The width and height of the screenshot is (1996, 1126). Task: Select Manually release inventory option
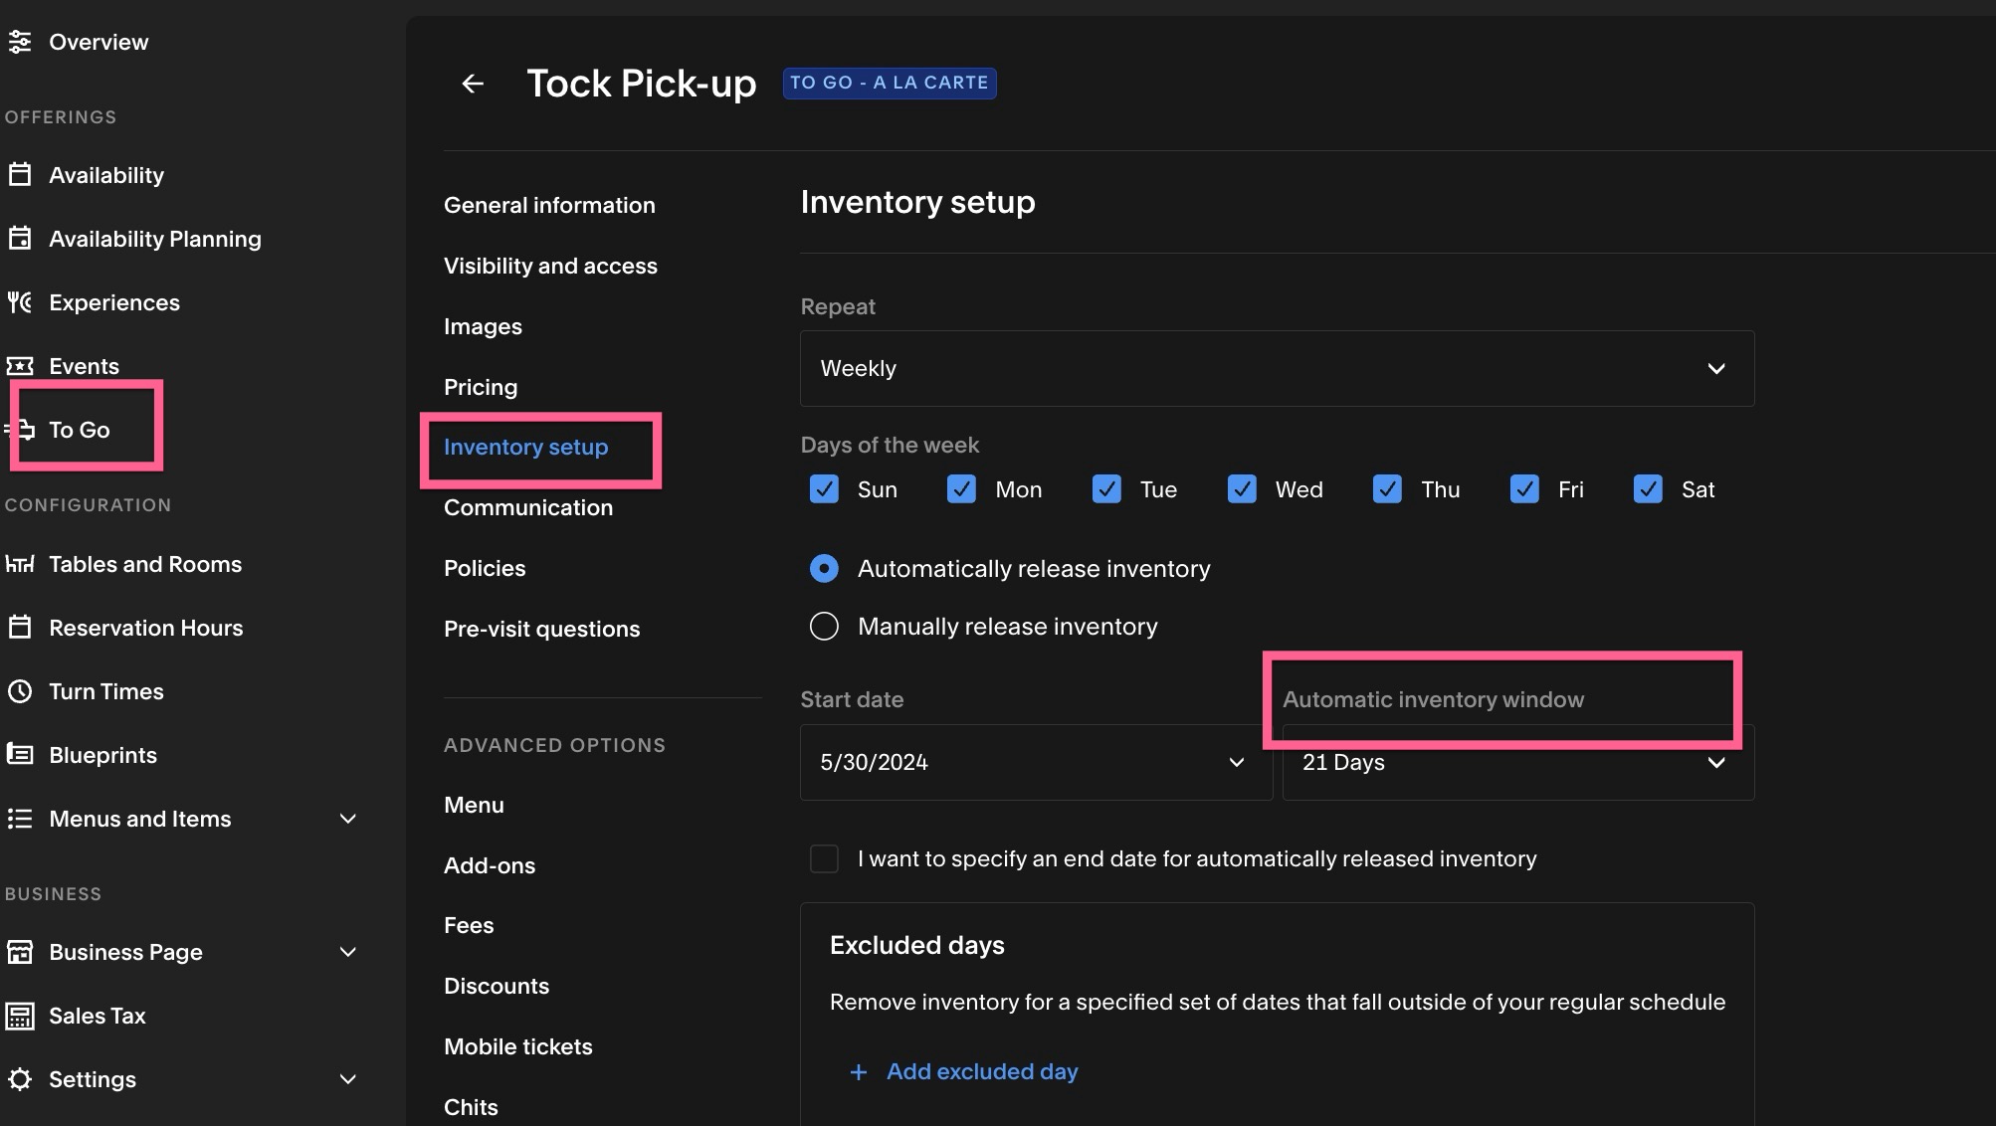point(824,627)
